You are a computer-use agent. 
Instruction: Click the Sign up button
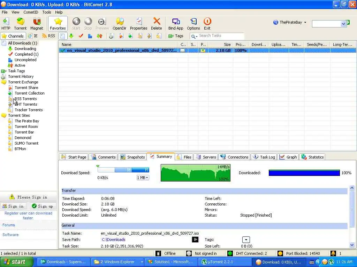coord(43,206)
